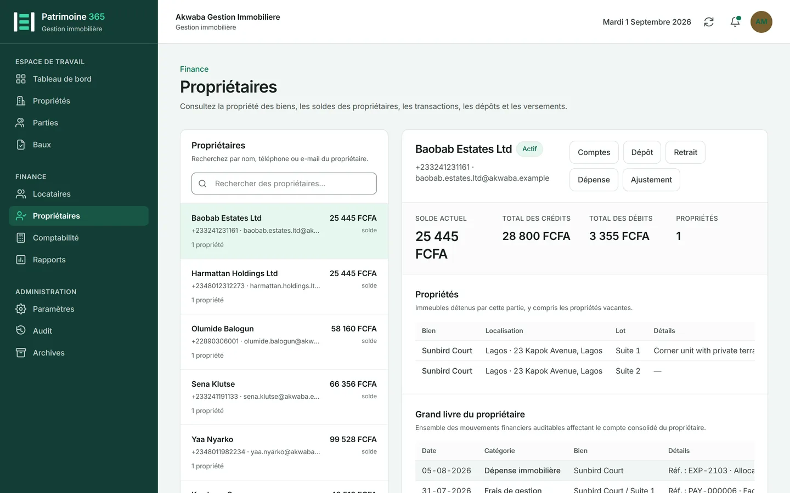The width and height of the screenshot is (790, 493).
Task: Click the Réf. : EXP-2103 details cell
Action: point(711,471)
